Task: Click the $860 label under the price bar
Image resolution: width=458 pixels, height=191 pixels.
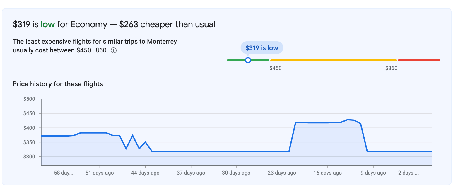Action: 391,69
